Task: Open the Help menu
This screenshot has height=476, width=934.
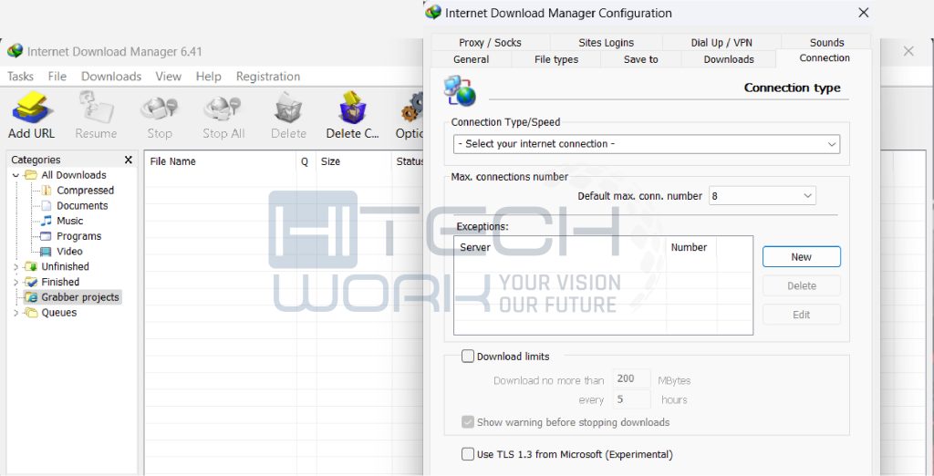Action: (209, 77)
